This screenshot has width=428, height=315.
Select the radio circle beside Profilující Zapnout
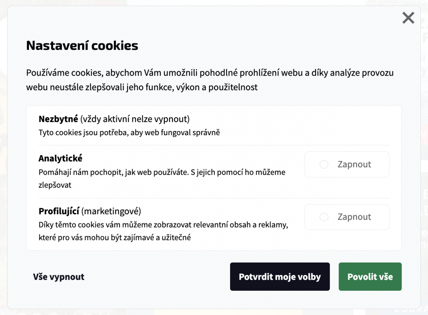[x=324, y=217]
